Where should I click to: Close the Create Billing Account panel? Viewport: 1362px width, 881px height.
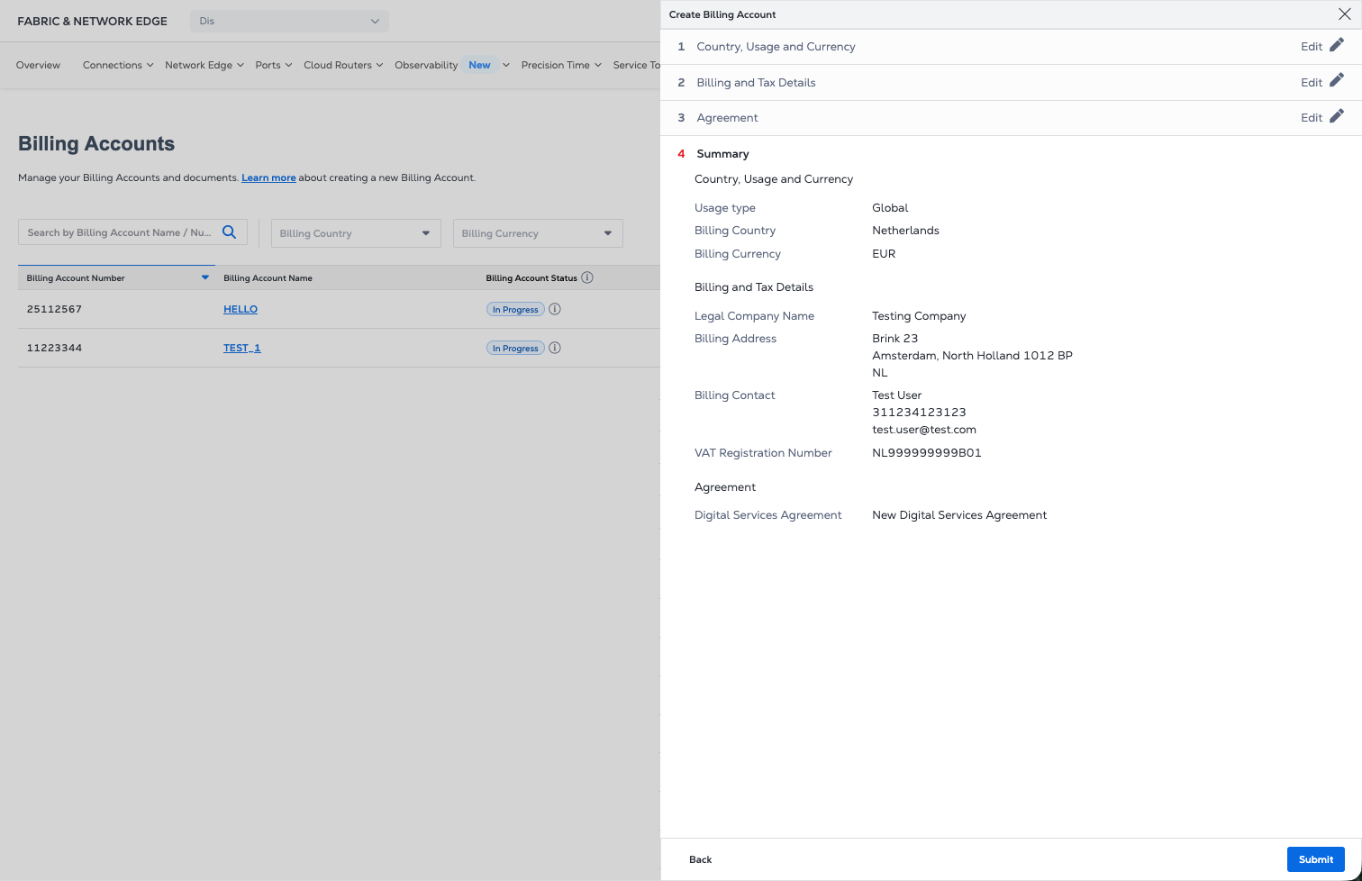click(x=1344, y=14)
